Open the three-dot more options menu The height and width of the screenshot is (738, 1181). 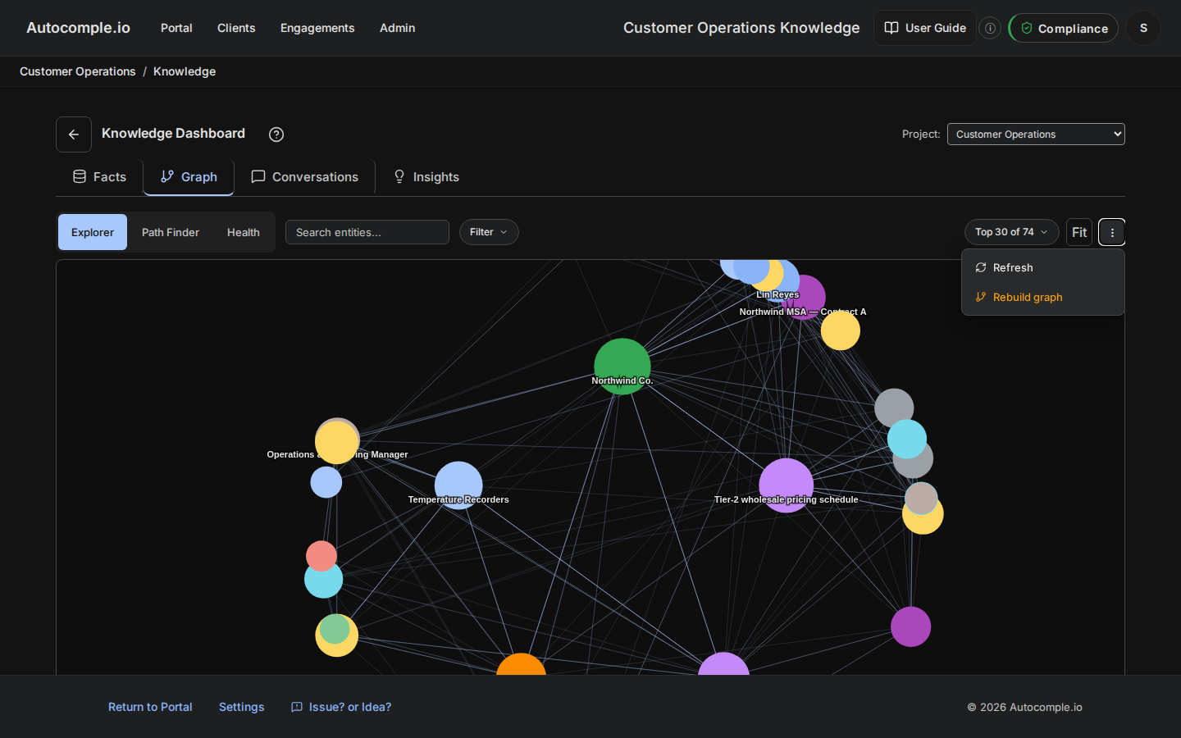coord(1112,232)
